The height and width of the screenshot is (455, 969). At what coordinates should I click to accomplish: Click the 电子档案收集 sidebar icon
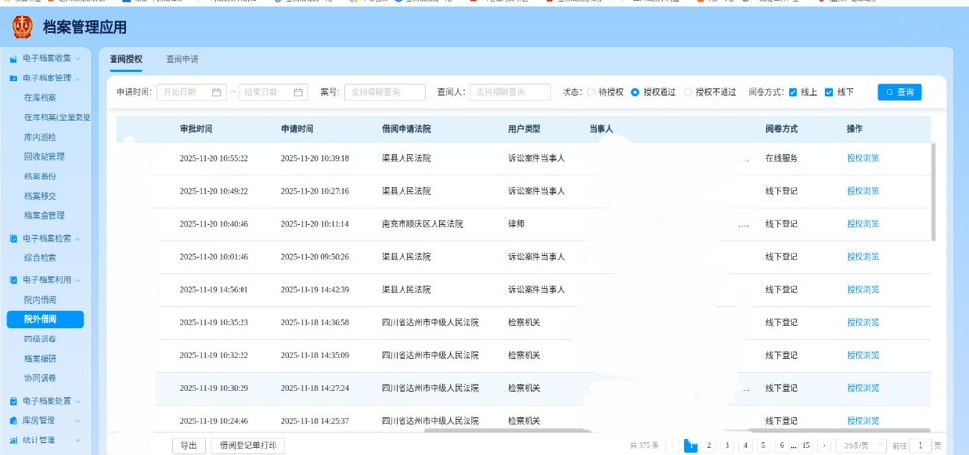click(14, 59)
